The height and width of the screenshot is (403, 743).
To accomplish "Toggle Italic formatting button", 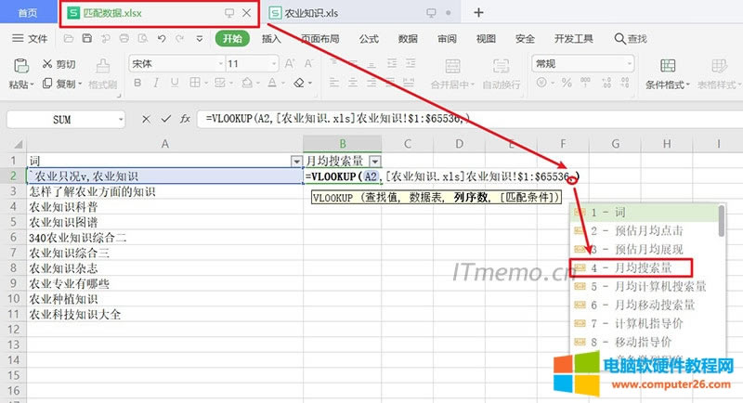I will click(x=157, y=84).
